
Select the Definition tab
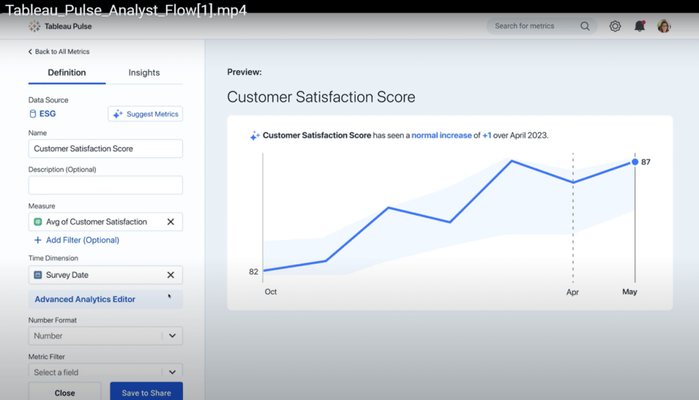point(67,73)
